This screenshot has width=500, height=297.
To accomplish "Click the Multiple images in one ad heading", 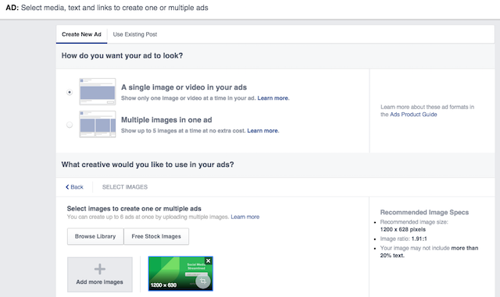I will pos(166,120).
